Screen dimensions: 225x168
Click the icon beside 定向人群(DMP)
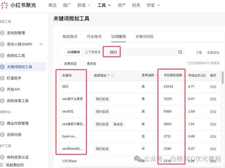click(x=2, y=44)
